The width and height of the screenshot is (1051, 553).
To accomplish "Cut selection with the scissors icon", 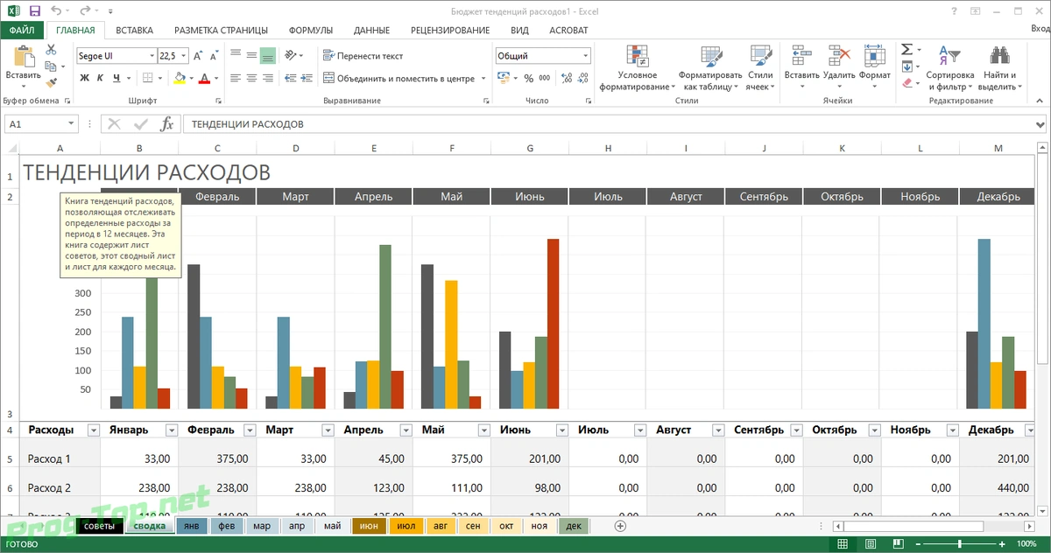I will tap(51, 52).
